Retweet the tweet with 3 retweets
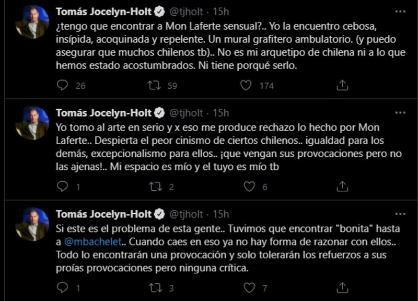Screen dimensions: 418x301 click(155, 287)
